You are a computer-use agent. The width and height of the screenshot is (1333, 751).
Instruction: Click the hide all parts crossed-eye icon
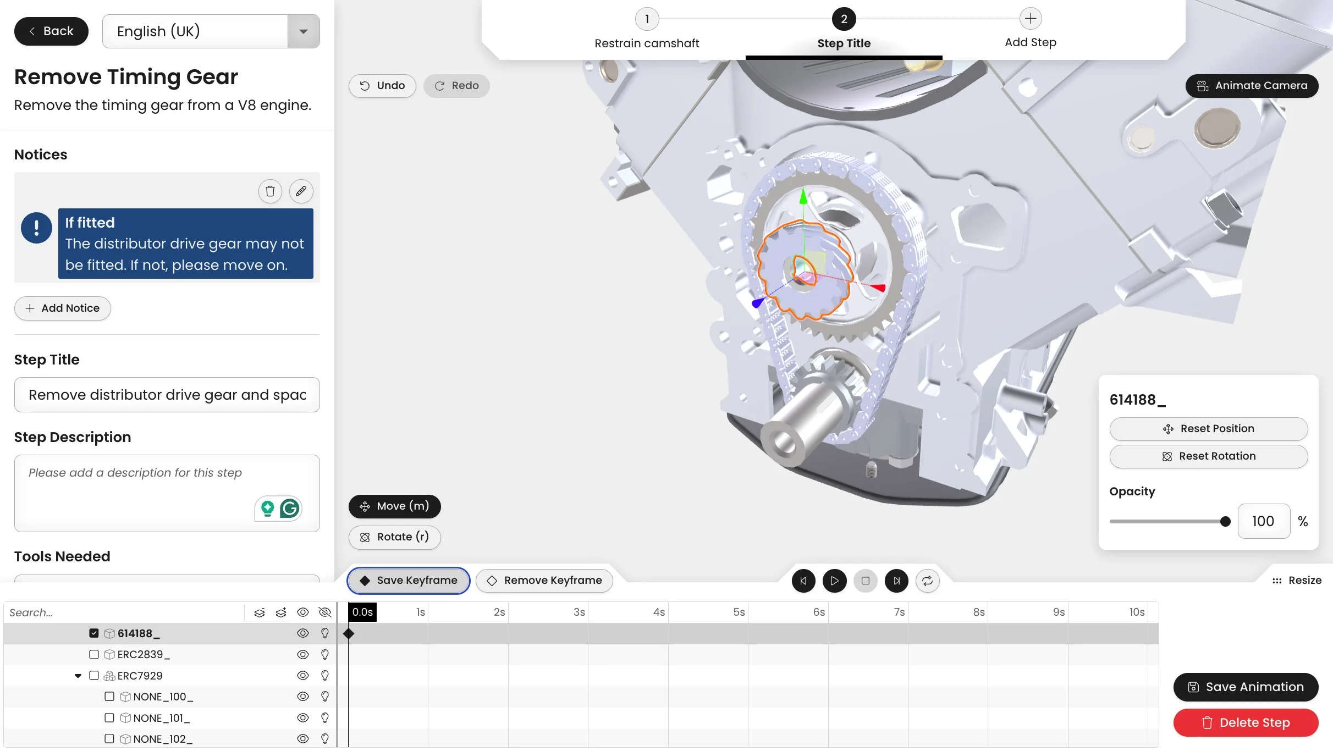pyautogui.click(x=325, y=612)
